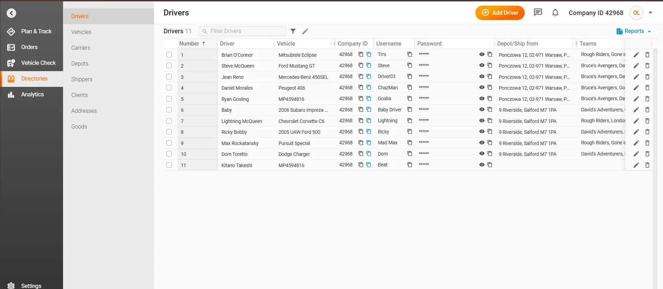
Task: Open the messages chat icon
Action: (x=538, y=13)
